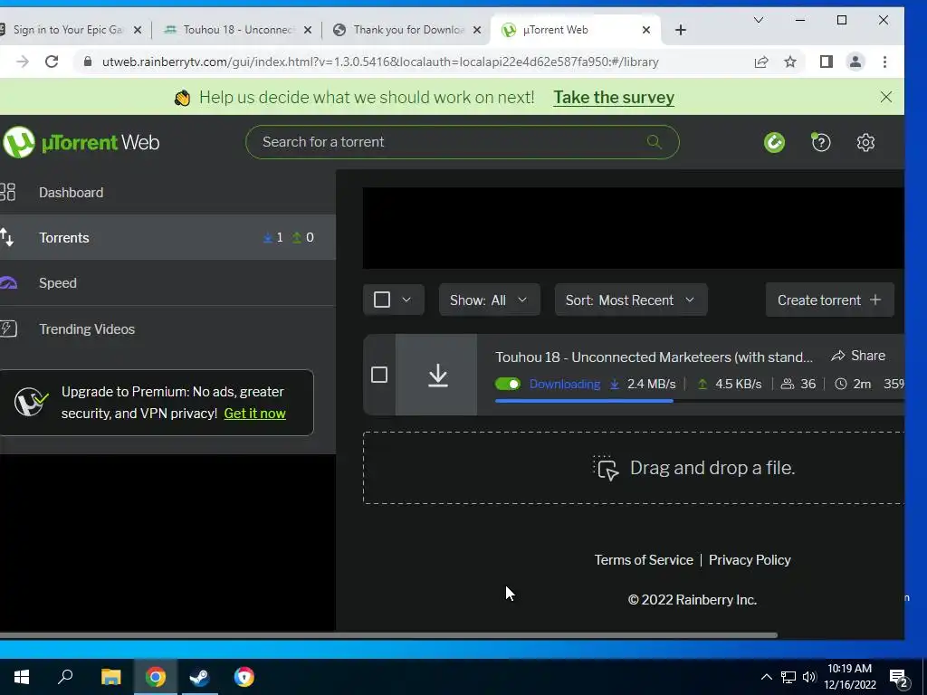Click the Dashboard grid icon

[7, 192]
